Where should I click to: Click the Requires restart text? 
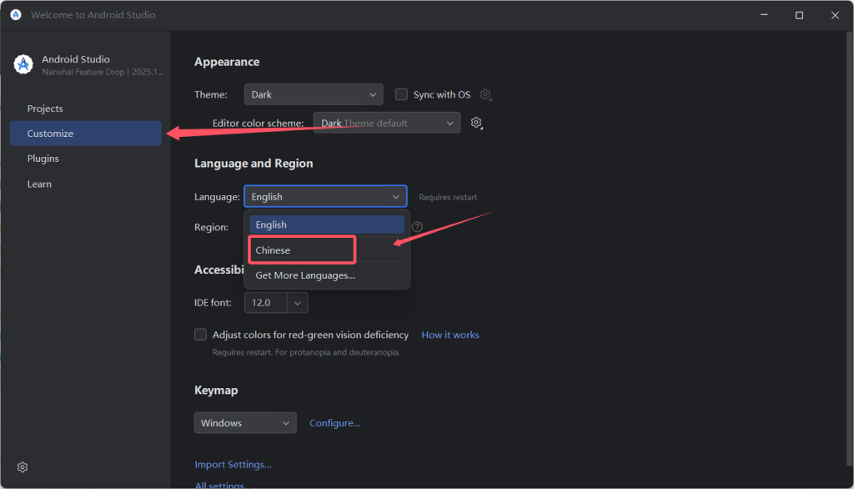click(448, 197)
